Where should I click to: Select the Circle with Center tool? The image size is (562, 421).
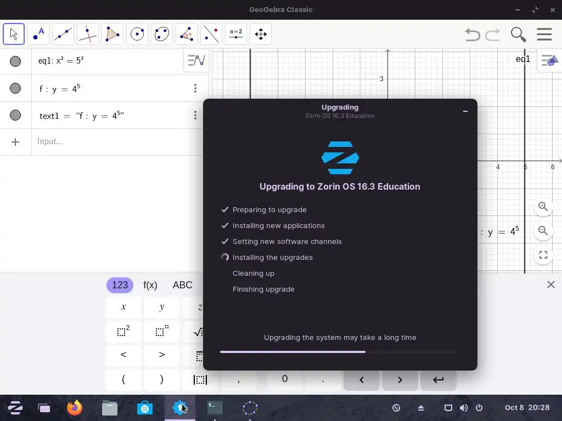coord(137,34)
